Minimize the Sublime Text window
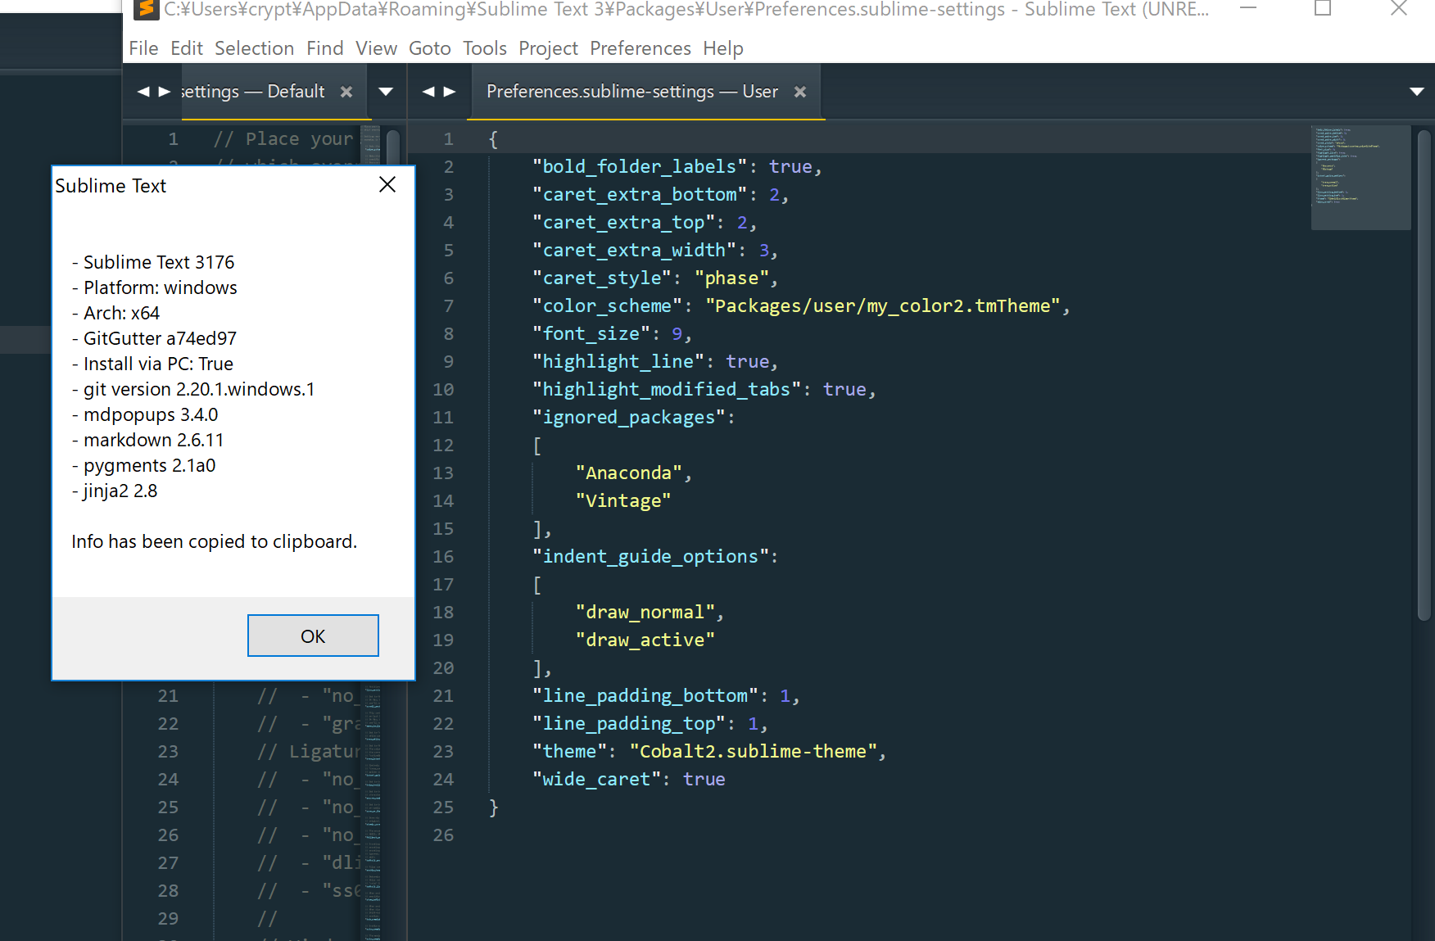The image size is (1435, 941). (1248, 9)
